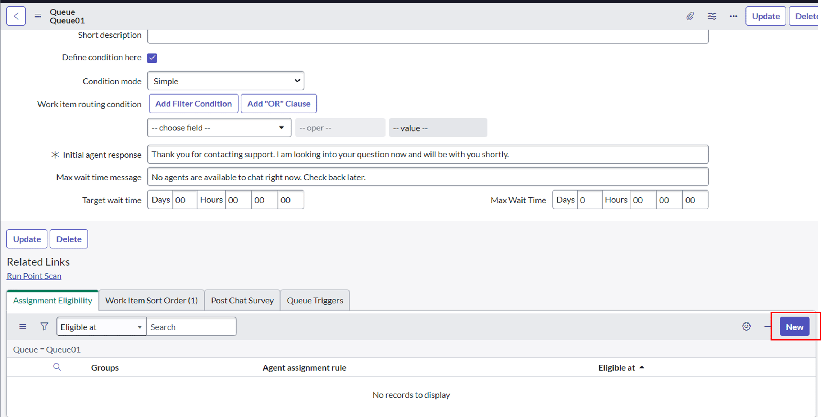Switch to the Post Chat Survey tab
Viewport: 821px width, 417px height.
[x=242, y=300]
